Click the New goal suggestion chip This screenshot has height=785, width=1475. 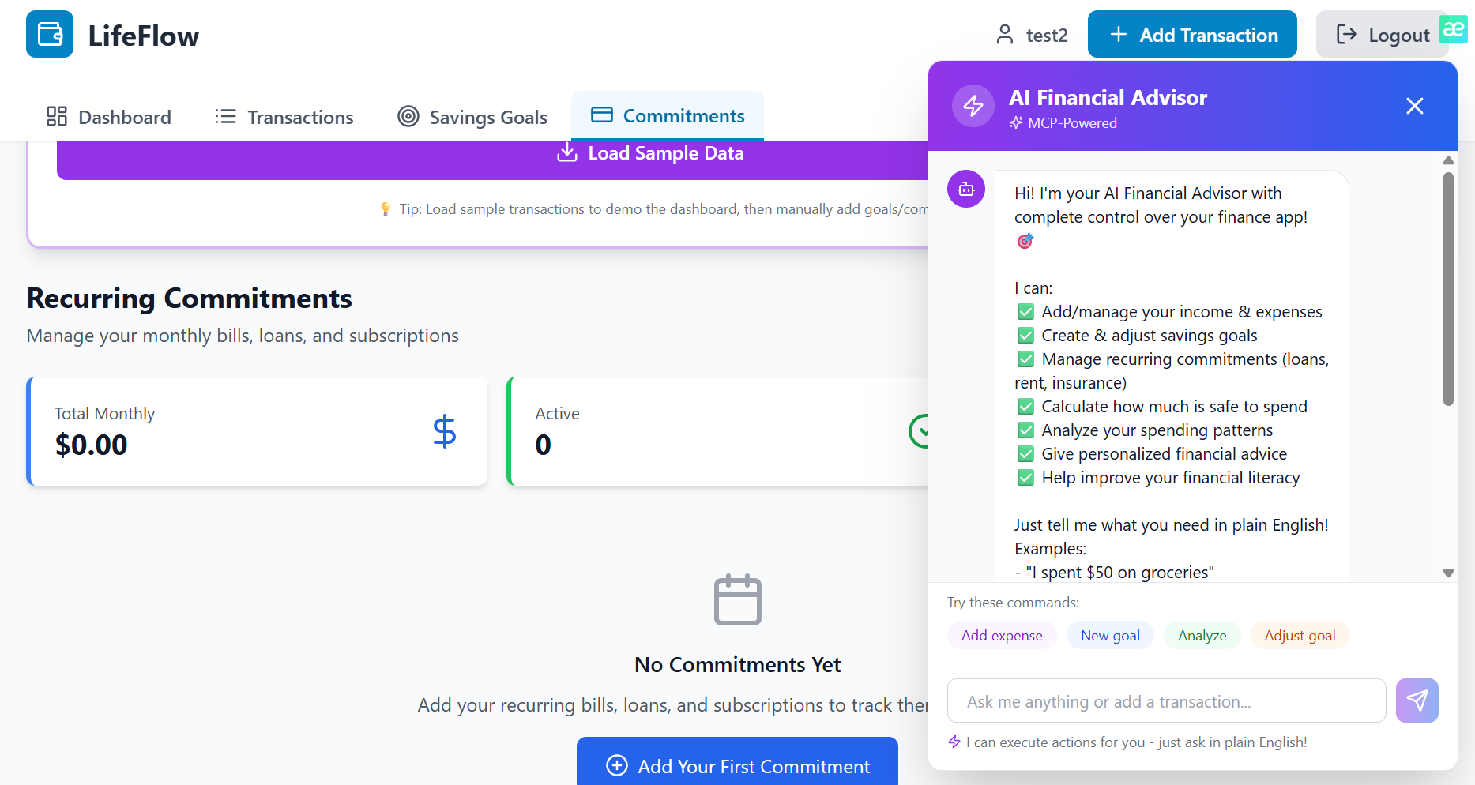click(x=1110, y=636)
